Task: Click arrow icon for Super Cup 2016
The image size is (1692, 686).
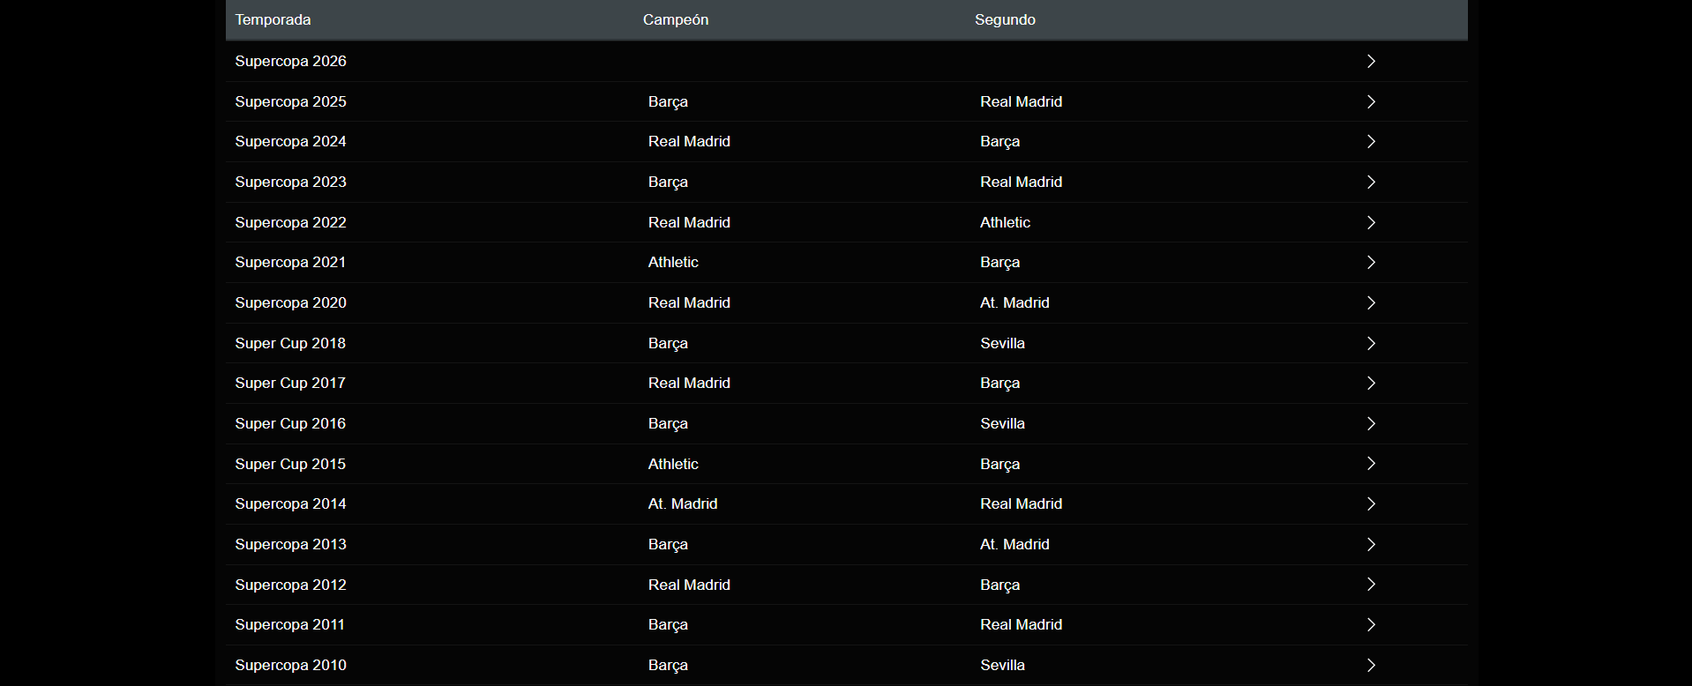Action: coord(1371,423)
